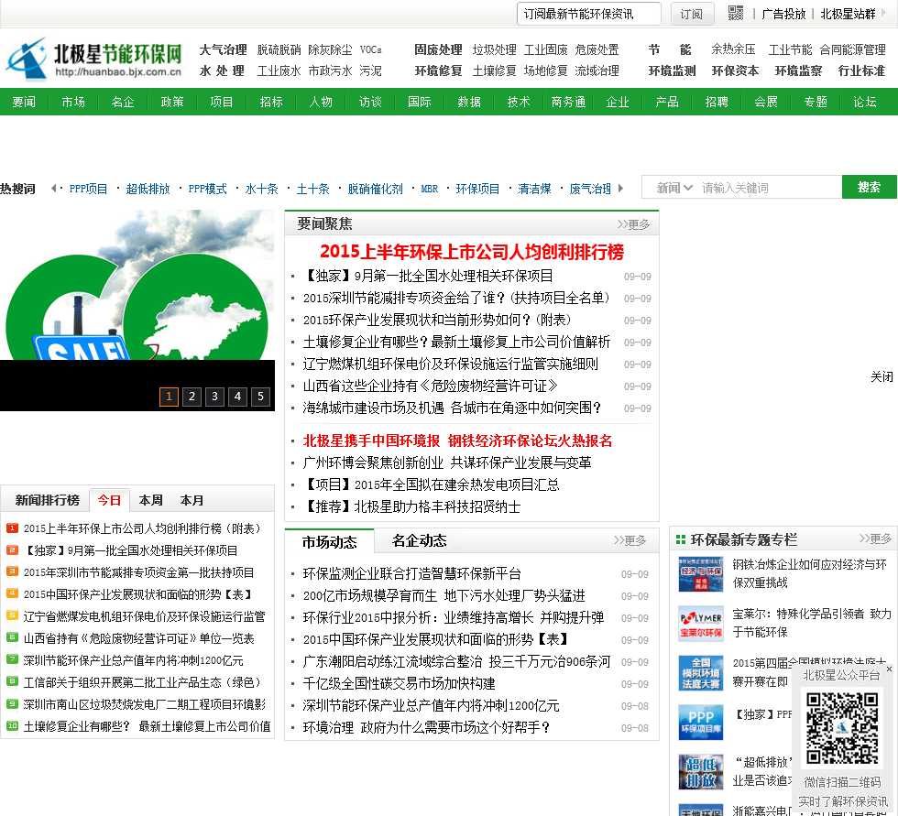This screenshot has height=816, width=898.
Task: Click the WeChat QR code image
Action: (842, 728)
